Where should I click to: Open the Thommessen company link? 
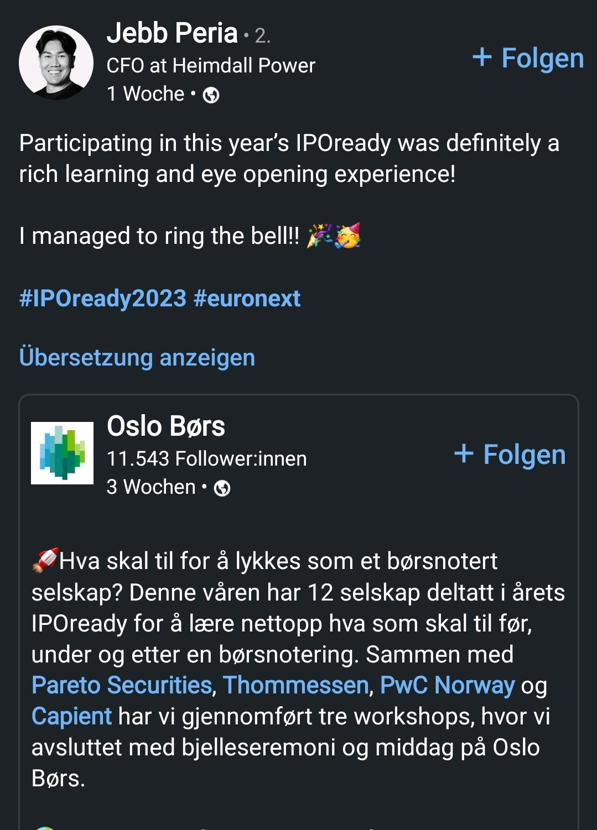pos(295,685)
